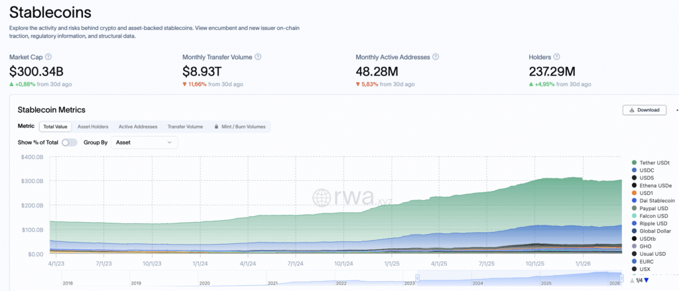The height and width of the screenshot is (291, 679).
Task: Click the USDC legend marker
Action: coord(635,170)
